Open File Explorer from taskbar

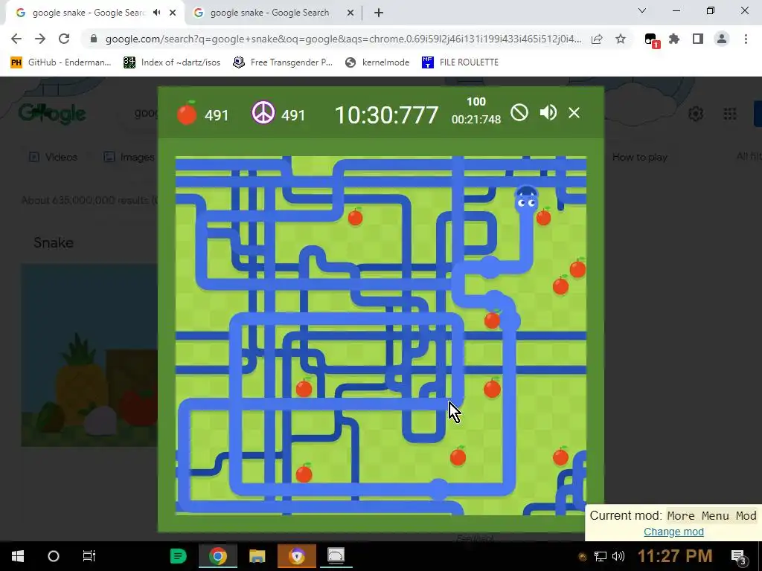point(257,556)
